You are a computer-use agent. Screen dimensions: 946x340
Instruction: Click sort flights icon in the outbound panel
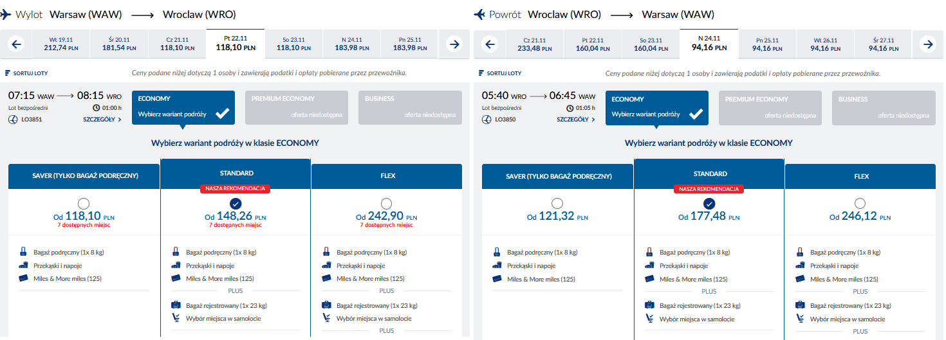point(7,73)
